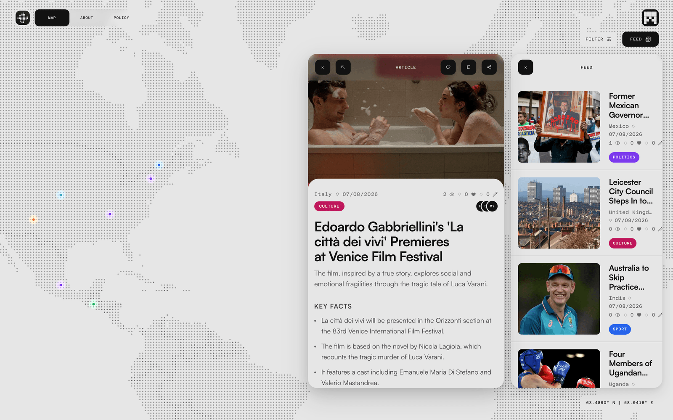673x420 pixels.
Task: Click the key fact mentioning the Orizzonti section
Action: tap(406, 326)
